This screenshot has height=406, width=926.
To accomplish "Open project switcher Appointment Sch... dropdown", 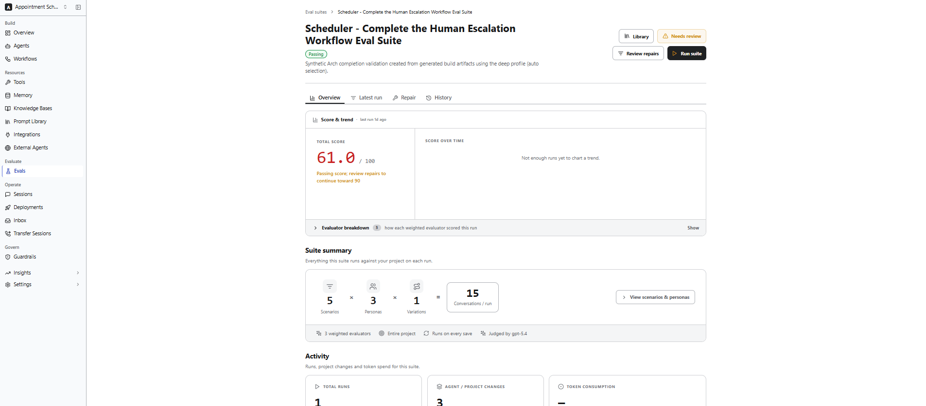I will pos(36,7).
